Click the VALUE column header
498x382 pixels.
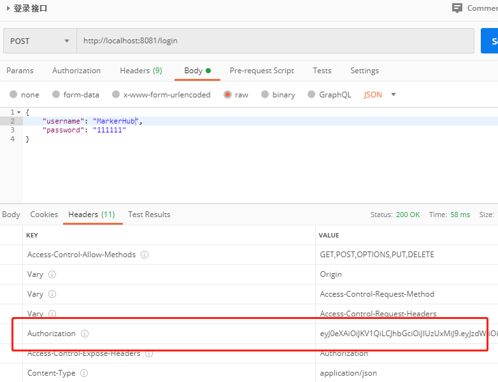coord(329,236)
